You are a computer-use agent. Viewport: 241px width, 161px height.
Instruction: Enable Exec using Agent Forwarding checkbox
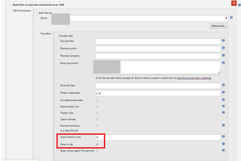click(x=97, y=151)
